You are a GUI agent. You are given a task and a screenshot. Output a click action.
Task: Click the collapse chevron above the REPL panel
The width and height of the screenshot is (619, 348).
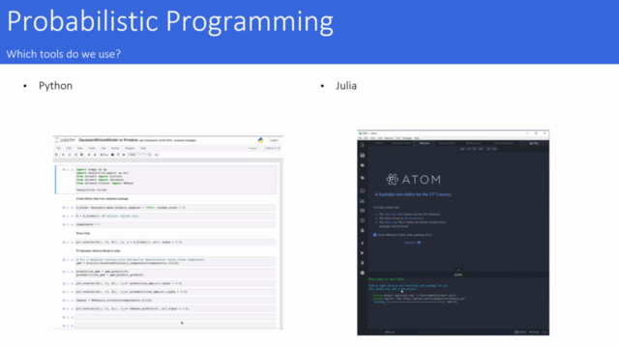(457, 271)
